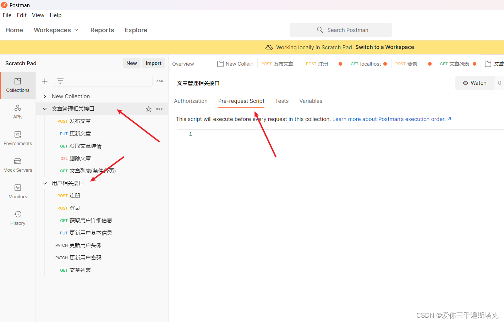
Task: Click the watch count number beside Watch
Action: (499, 83)
